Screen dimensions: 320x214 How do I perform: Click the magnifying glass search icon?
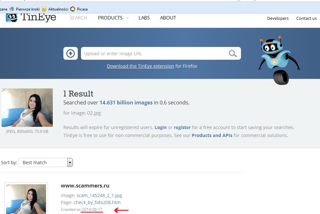pyautogui.click(x=233, y=54)
